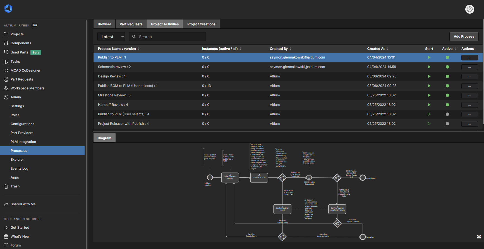
Task: Select the Diagram tab
Action: tap(104, 138)
